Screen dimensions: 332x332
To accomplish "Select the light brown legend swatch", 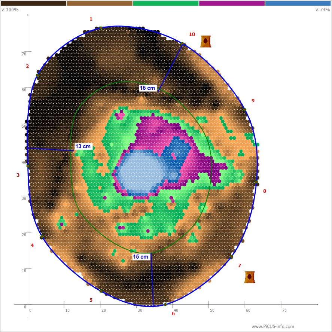I will coord(100,3).
